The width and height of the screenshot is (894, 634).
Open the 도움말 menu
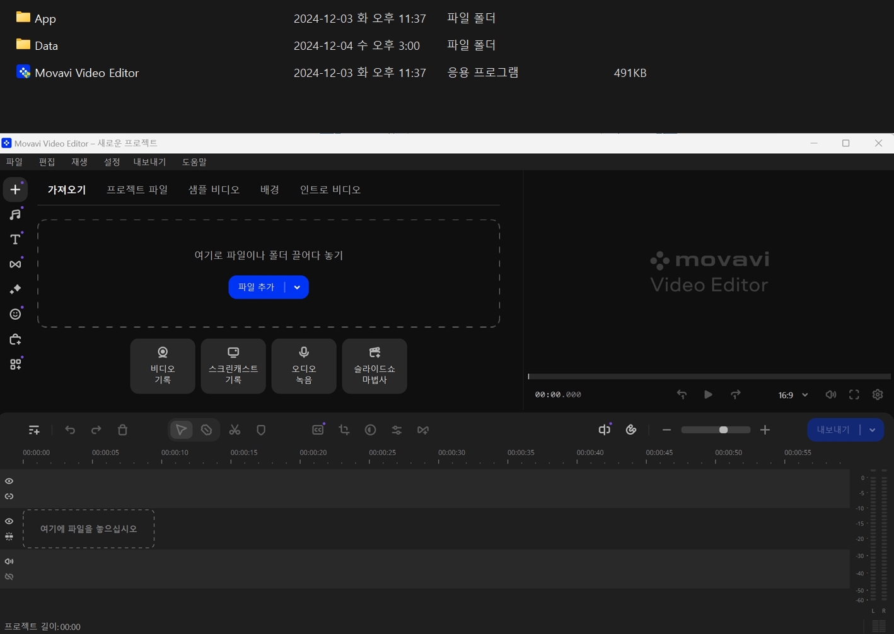point(194,162)
